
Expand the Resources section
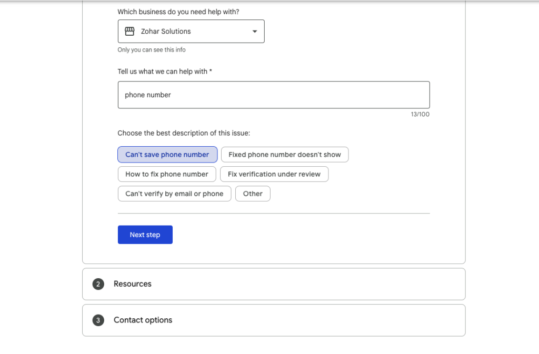coord(273,284)
